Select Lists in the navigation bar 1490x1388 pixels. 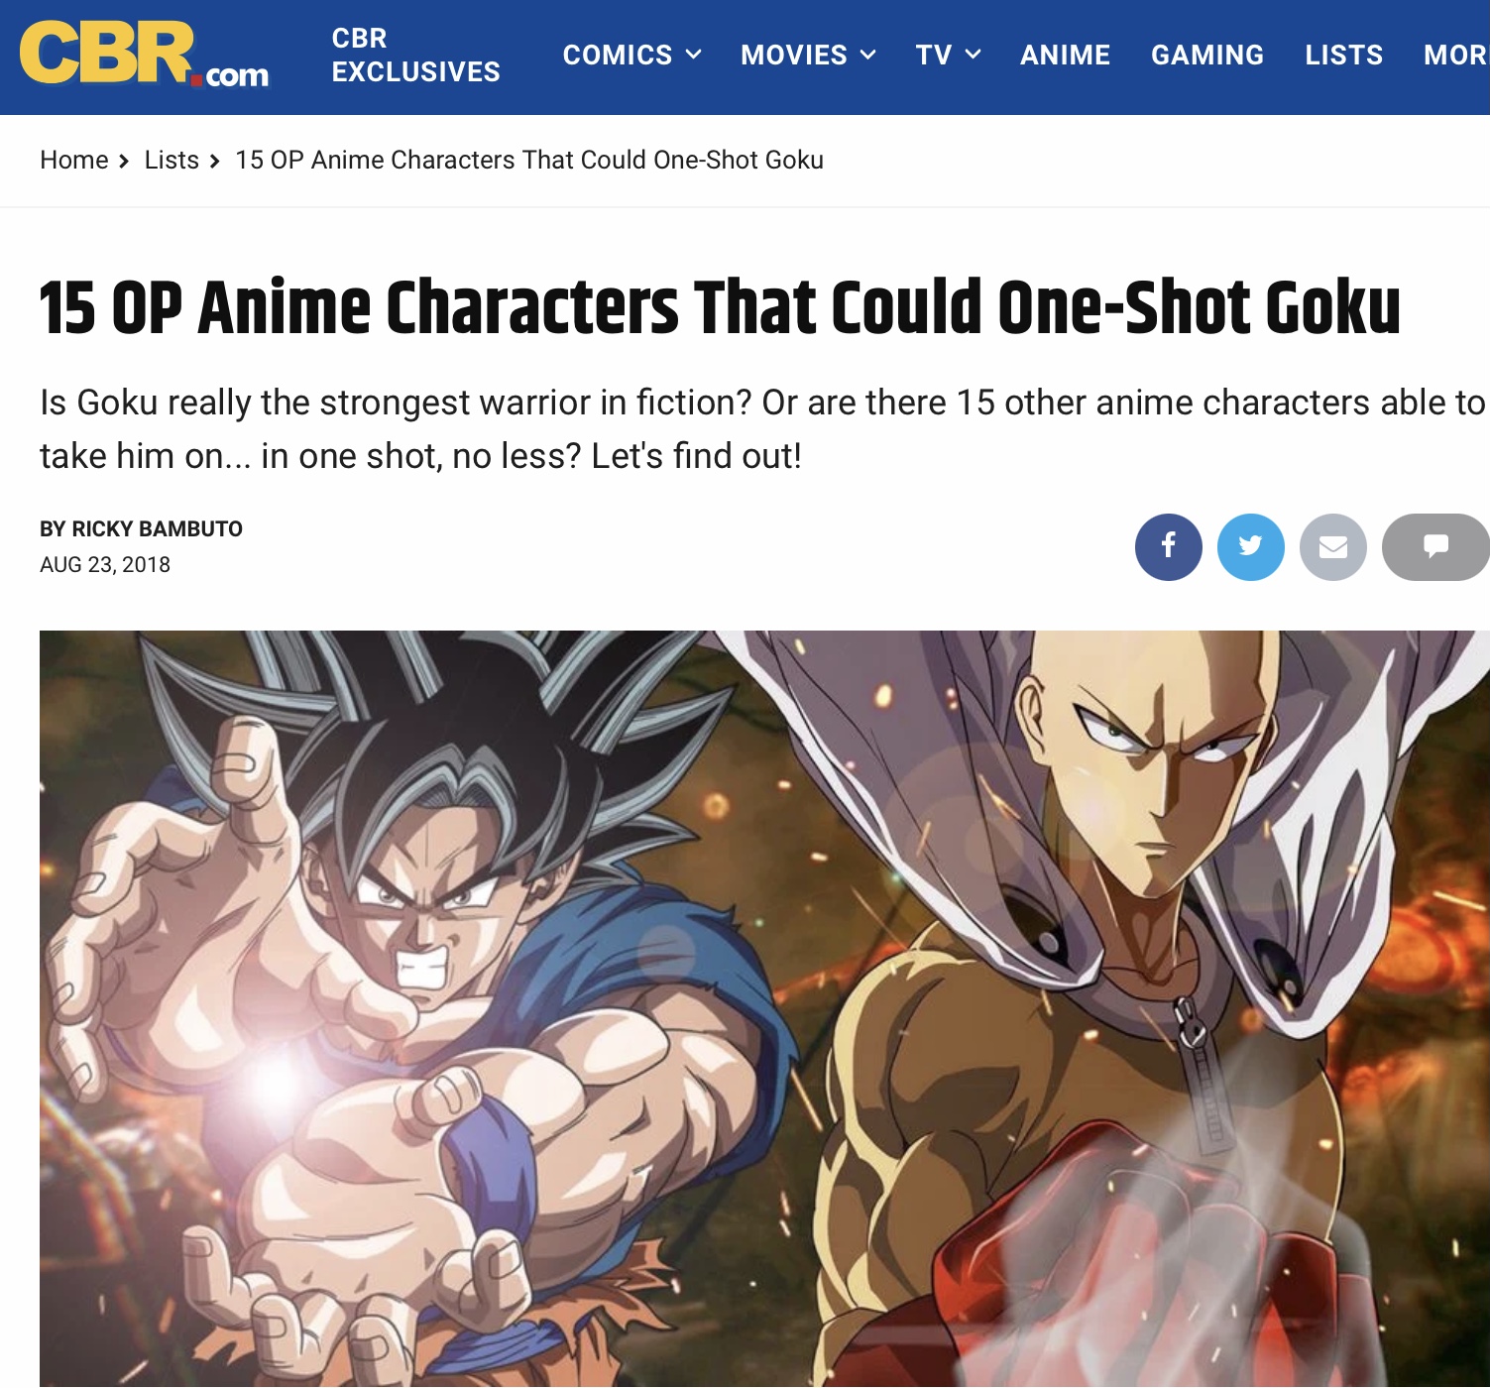[1343, 55]
